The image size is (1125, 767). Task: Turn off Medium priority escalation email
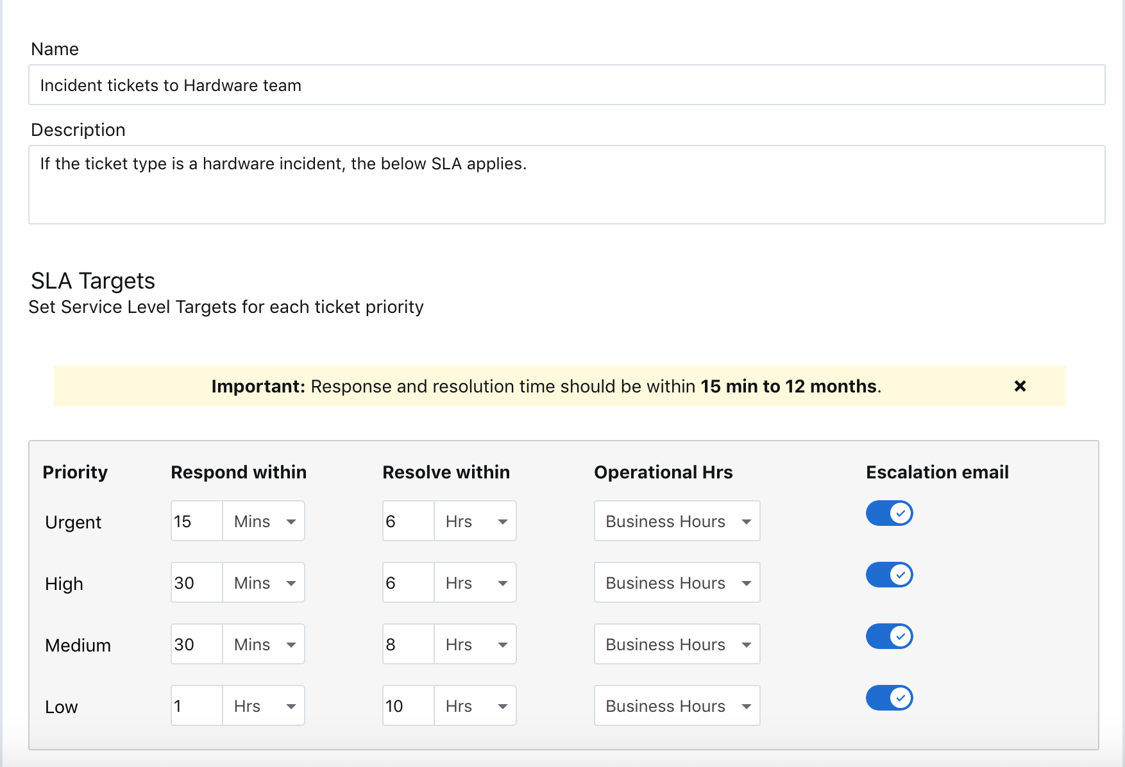click(890, 636)
